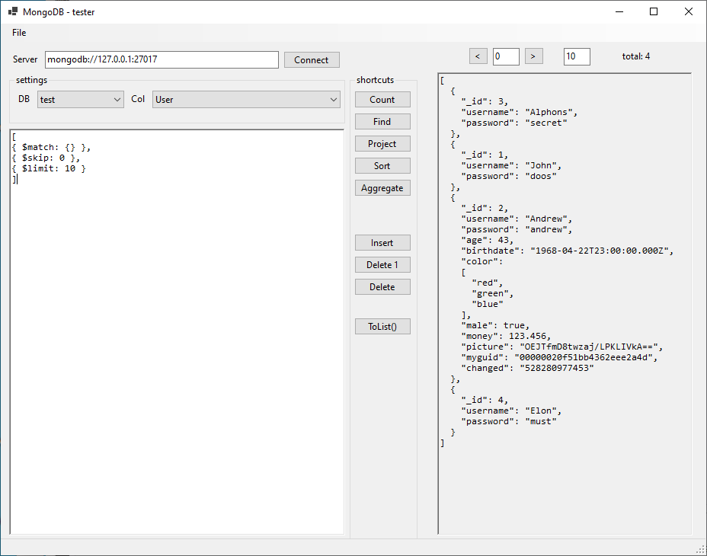Close the MongoDB tester window

(689, 11)
